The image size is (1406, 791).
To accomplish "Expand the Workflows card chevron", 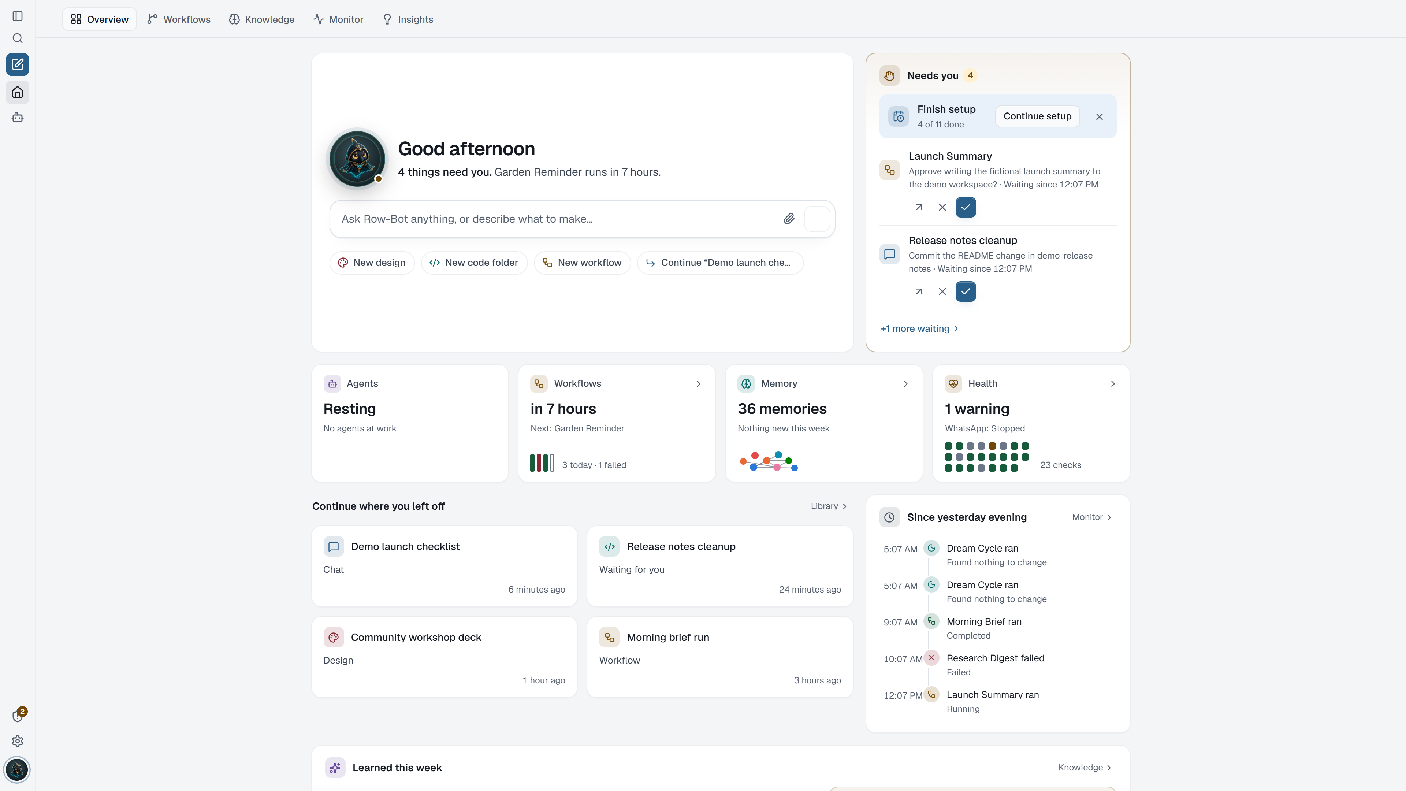I will [698, 384].
